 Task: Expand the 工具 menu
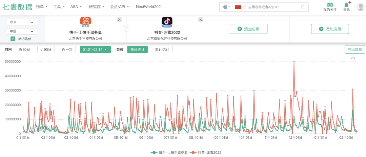tap(59, 7)
